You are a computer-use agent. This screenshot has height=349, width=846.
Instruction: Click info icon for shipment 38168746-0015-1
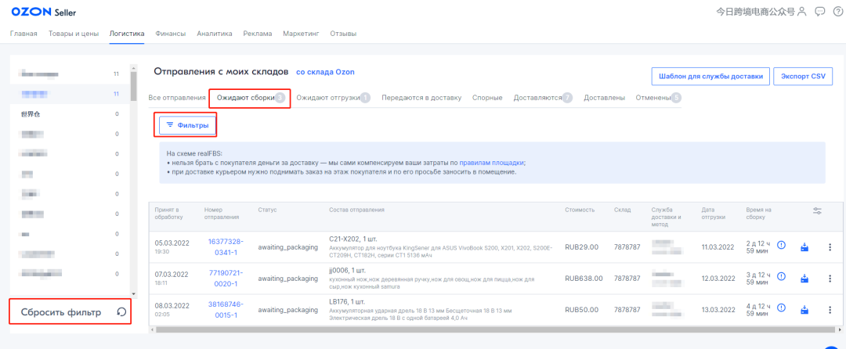coord(781,308)
